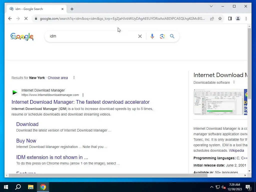Image resolution: width=256 pixels, height=192 pixels.
Task: Open the fastest download accelerator result
Action: pos(80,102)
